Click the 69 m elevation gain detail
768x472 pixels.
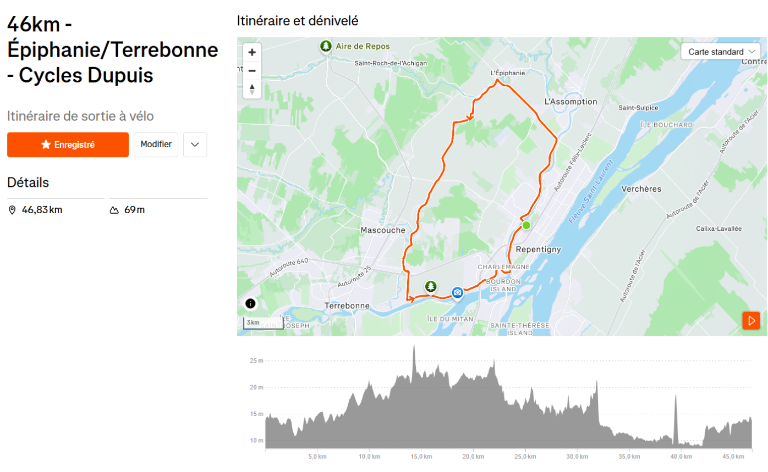[134, 210]
